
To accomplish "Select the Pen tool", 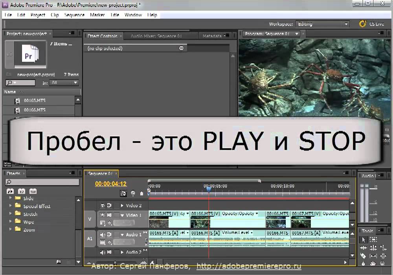I will point(364,263).
